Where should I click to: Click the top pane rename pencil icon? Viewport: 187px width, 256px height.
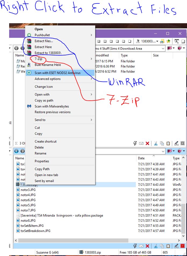(177, 143)
